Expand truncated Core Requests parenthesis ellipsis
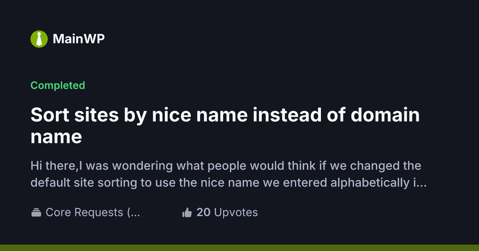Image resolution: width=479 pixels, height=251 pixels. (134, 212)
